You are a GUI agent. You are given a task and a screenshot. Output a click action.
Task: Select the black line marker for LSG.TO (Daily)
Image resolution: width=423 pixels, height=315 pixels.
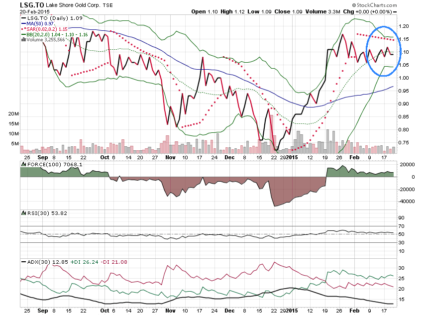23,18
